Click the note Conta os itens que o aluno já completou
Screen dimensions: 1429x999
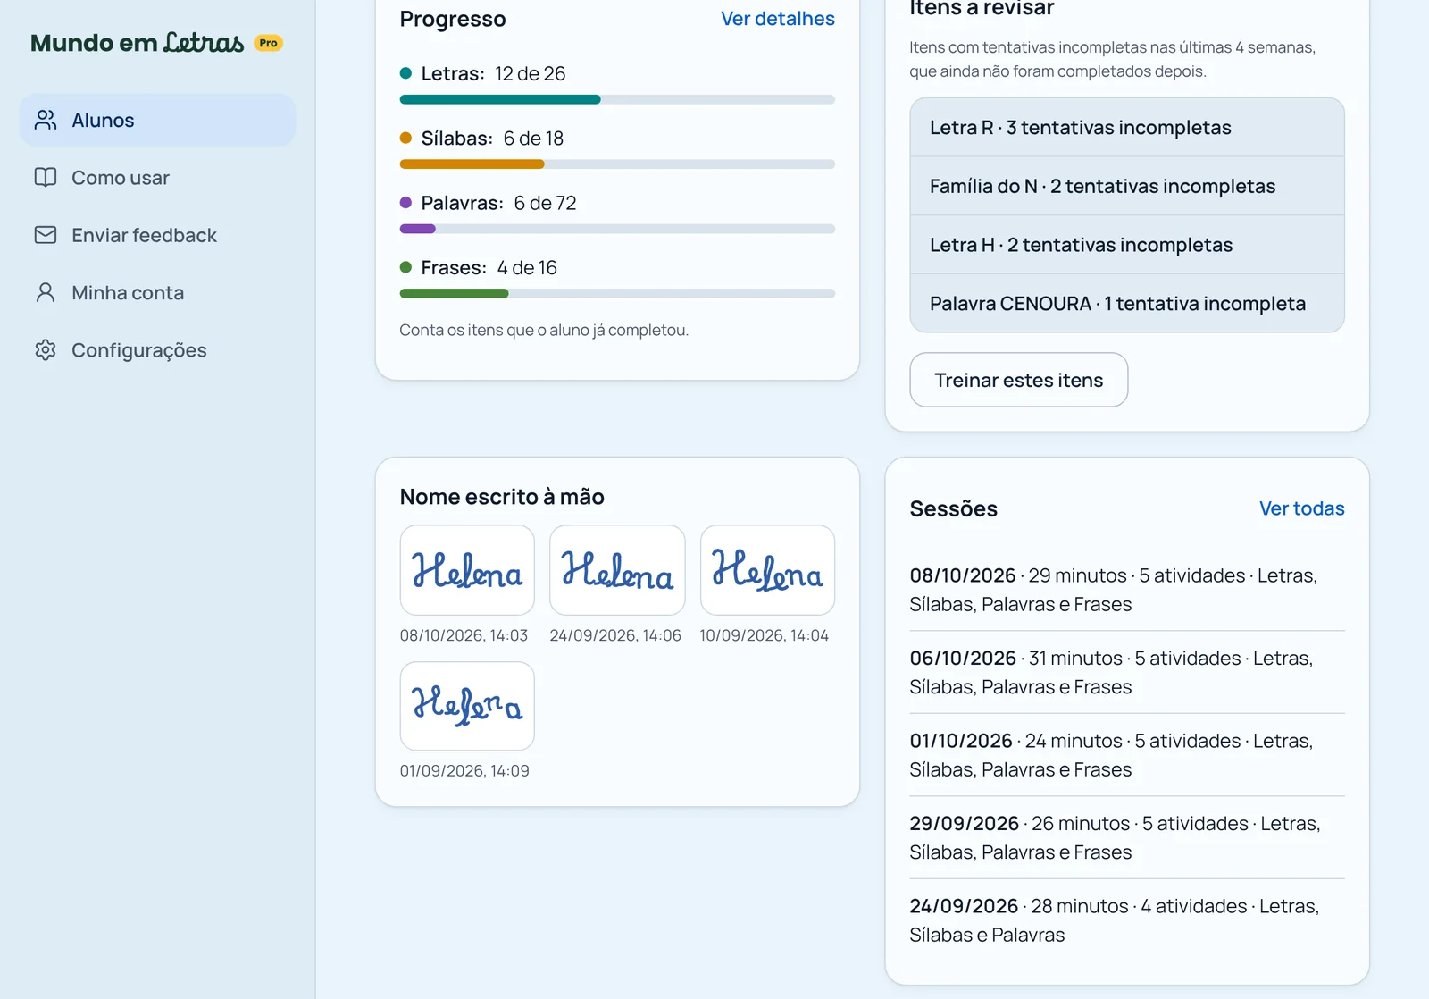pos(544,330)
